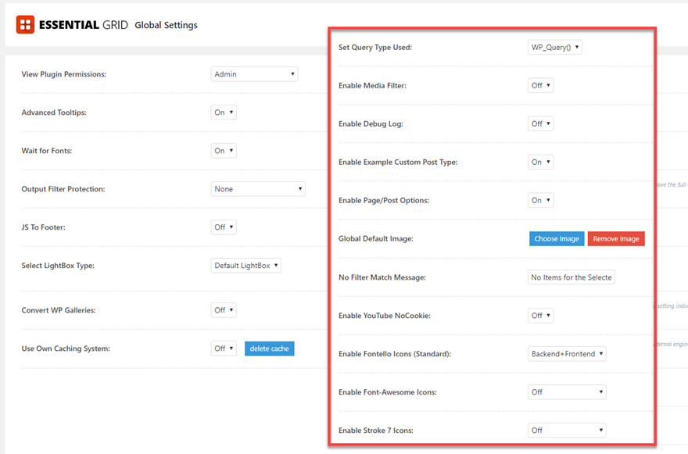
Task: Open the JS To Footer dropdown
Action: 224,227
